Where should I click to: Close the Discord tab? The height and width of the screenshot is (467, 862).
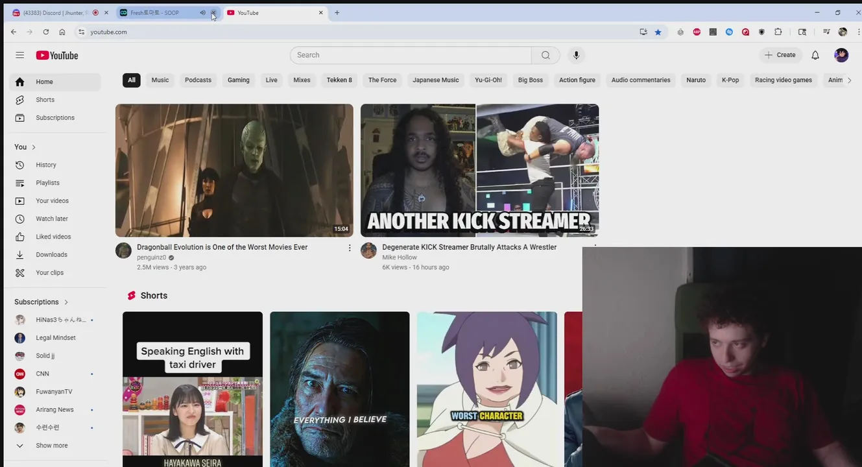(106, 12)
